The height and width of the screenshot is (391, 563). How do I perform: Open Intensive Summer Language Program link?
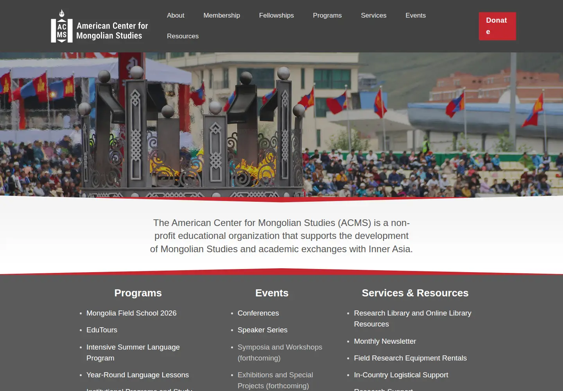133,352
